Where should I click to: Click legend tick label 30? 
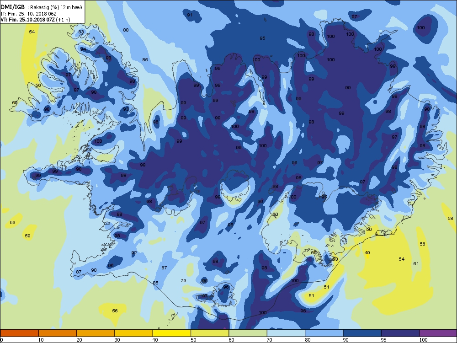pyautogui.click(x=117, y=340)
